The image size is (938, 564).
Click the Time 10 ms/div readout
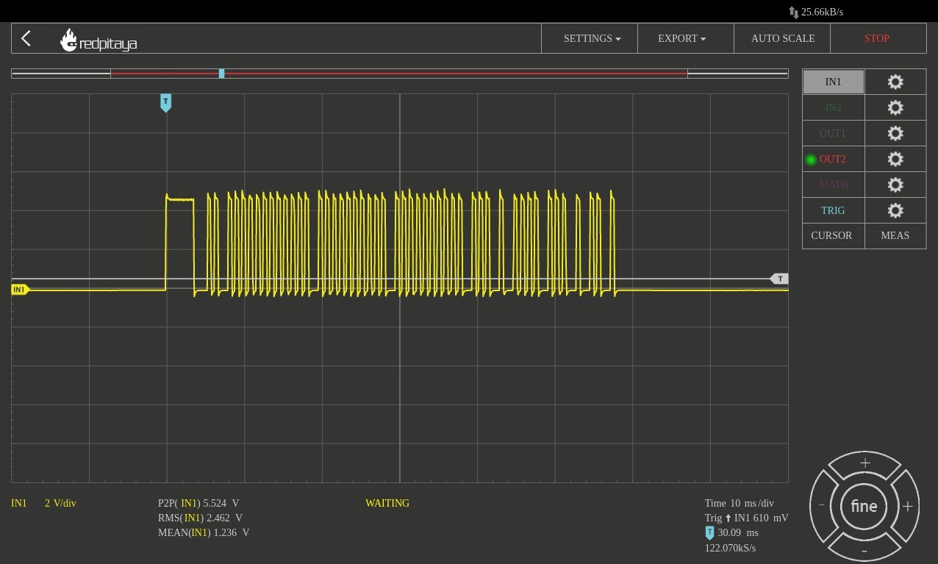pos(740,504)
